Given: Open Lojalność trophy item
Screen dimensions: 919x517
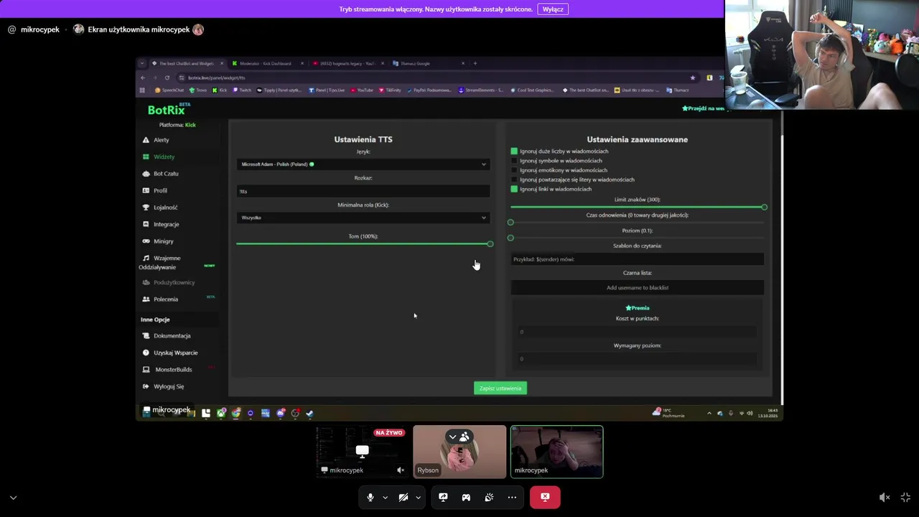Looking at the screenshot, I should (160, 208).
